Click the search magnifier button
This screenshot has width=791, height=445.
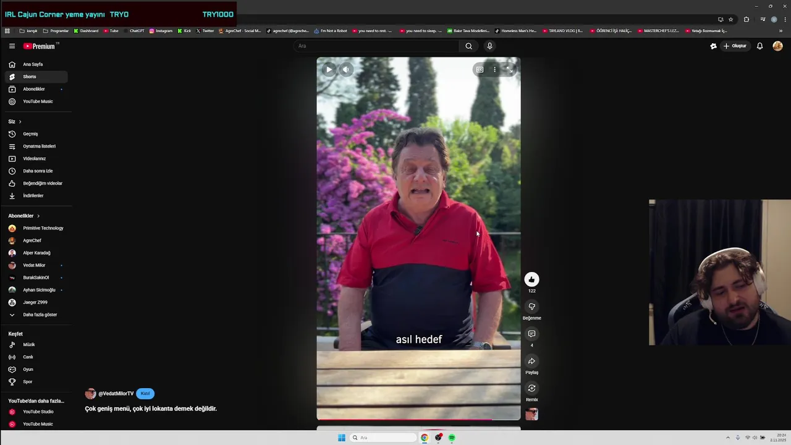tap(468, 46)
